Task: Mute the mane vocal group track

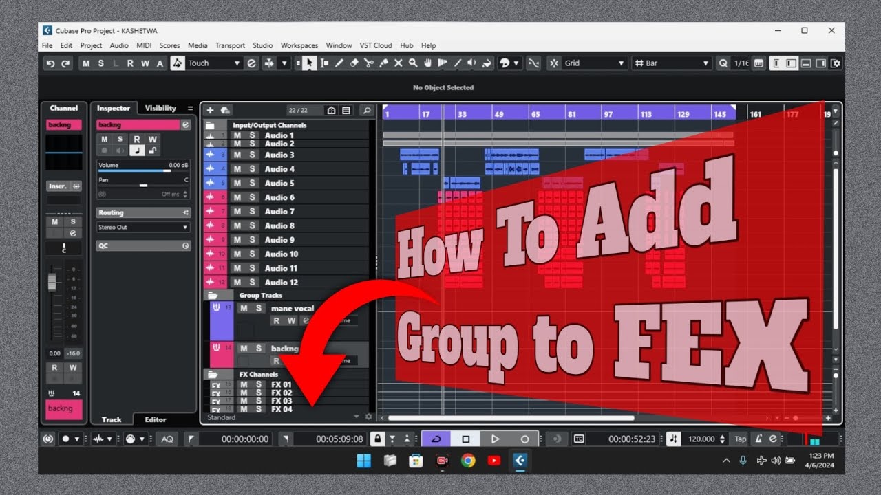Action: [244, 309]
